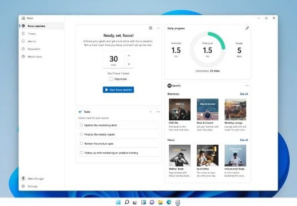Start the focus session
This screenshot has height=206, width=297.
click(118, 90)
